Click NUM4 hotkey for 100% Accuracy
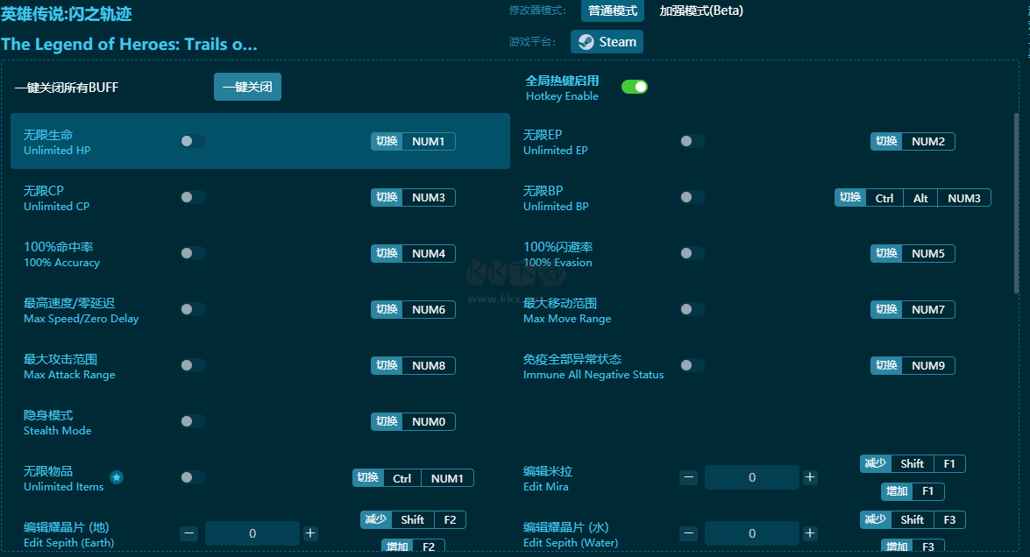This screenshot has width=1030, height=557. (x=413, y=254)
